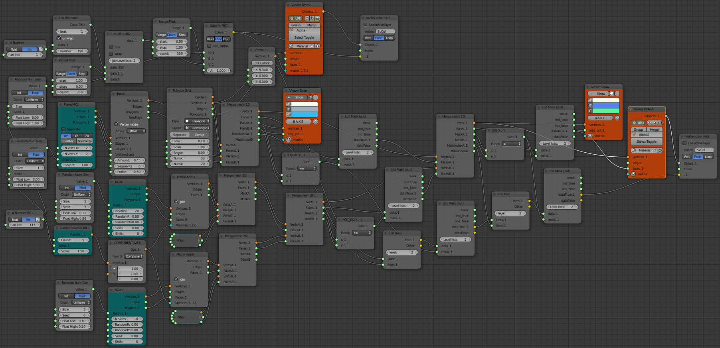720x348 pixels.
Task: Enable Use active layer in right Vertex color mk3
Action: coord(684,143)
